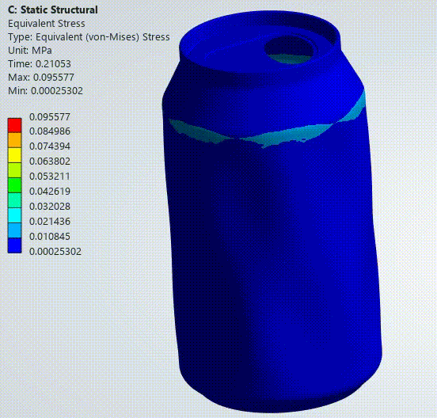
Task: Select legend value 0.074394
Action: (x=50, y=146)
